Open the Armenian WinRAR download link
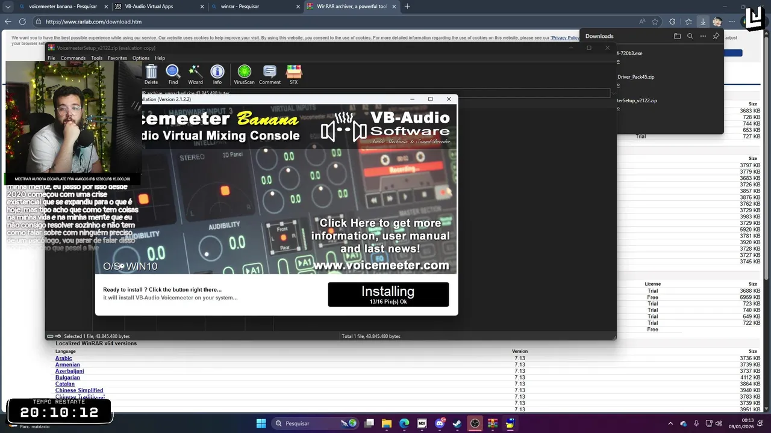The width and height of the screenshot is (771, 433). pos(67,365)
